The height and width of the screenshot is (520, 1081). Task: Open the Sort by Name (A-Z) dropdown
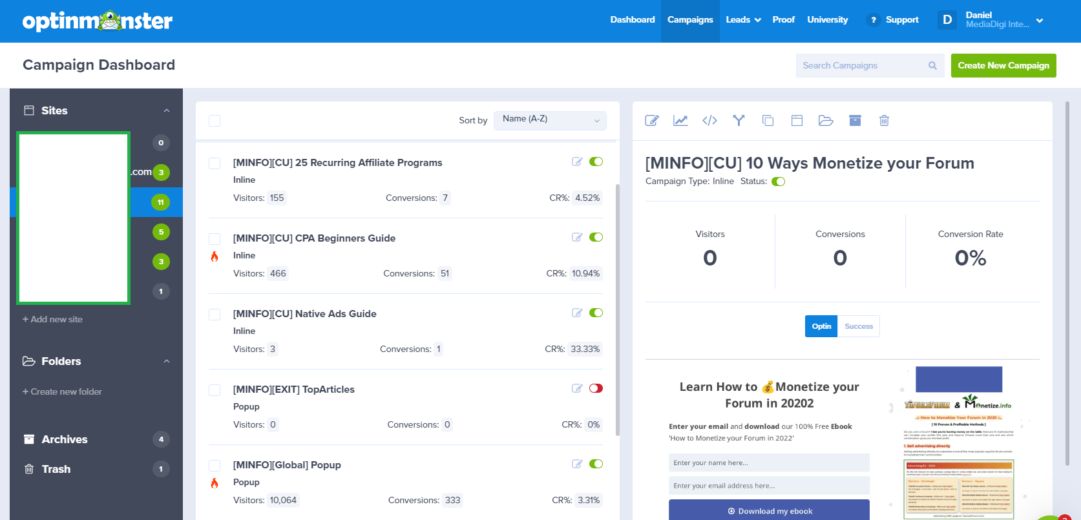(x=550, y=120)
